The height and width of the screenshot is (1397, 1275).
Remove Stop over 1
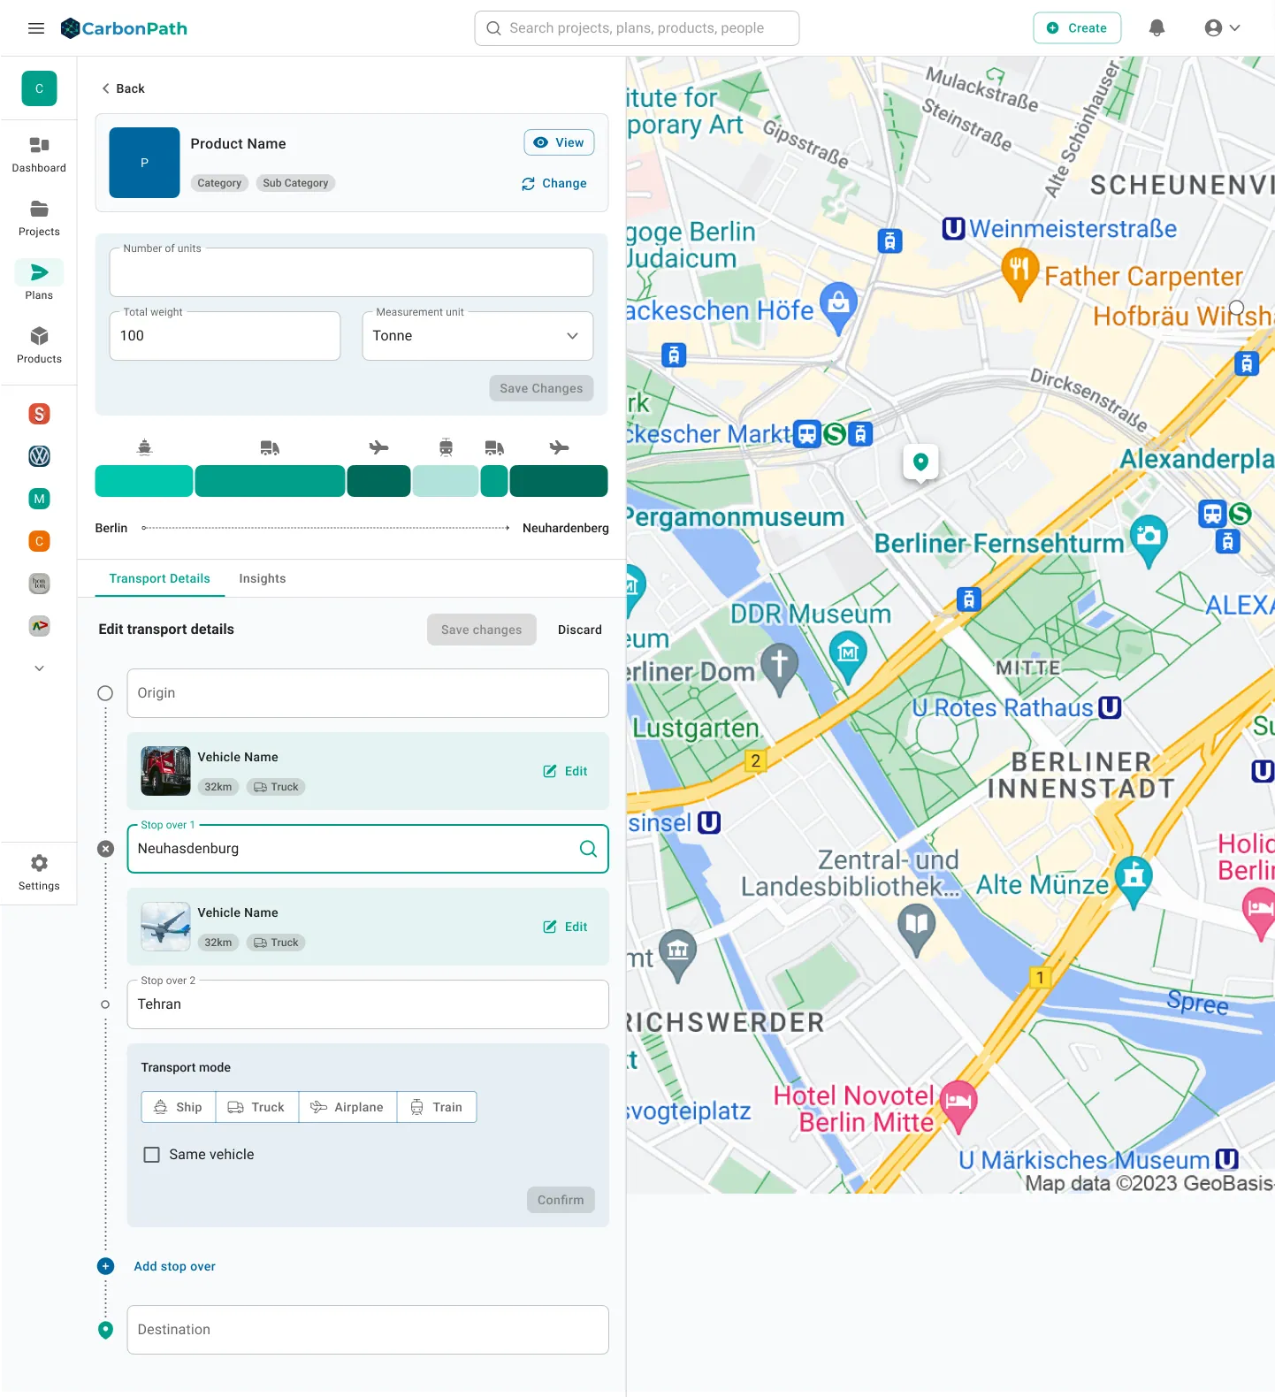[105, 849]
